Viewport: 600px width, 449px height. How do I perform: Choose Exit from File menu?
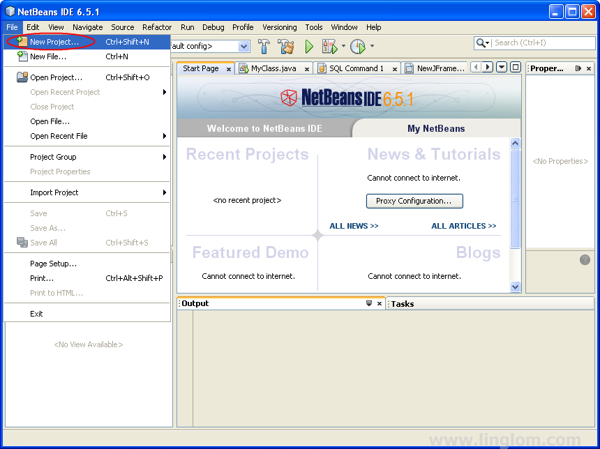(87, 314)
